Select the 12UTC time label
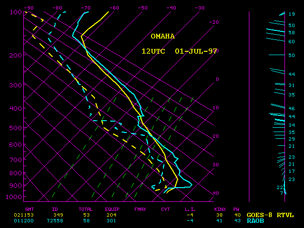The width and height of the screenshot is (304, 228). [153, 51]
